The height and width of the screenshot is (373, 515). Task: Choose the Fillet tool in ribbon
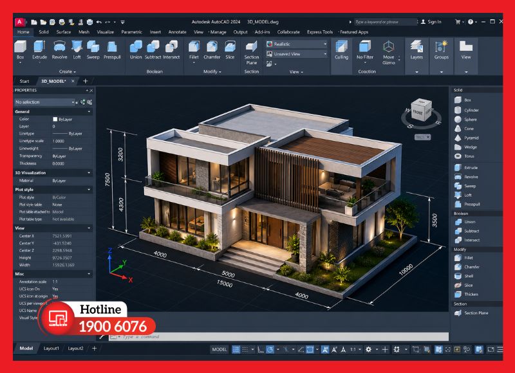[194, 50]
